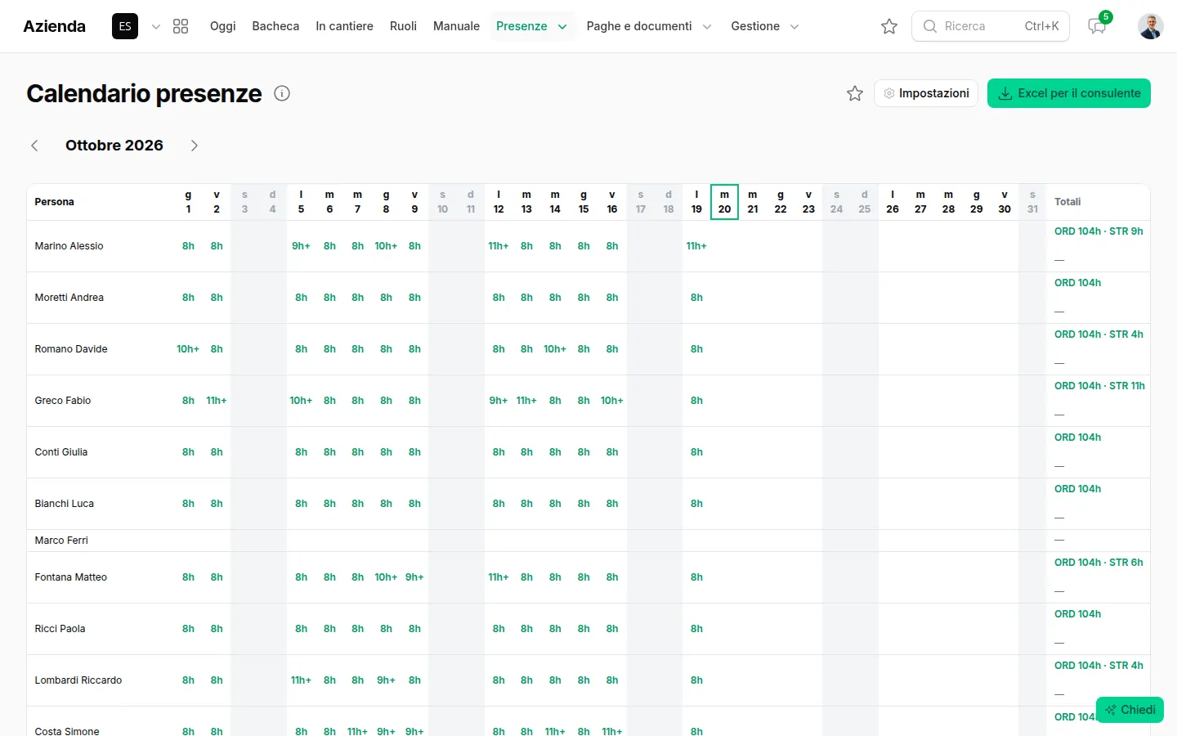Click Romano Davide name

pos(71,349)
